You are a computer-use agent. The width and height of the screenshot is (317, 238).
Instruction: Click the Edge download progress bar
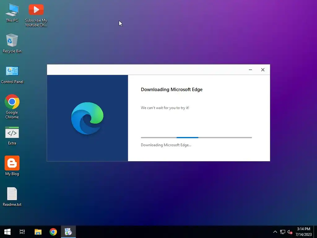point(196,138)
